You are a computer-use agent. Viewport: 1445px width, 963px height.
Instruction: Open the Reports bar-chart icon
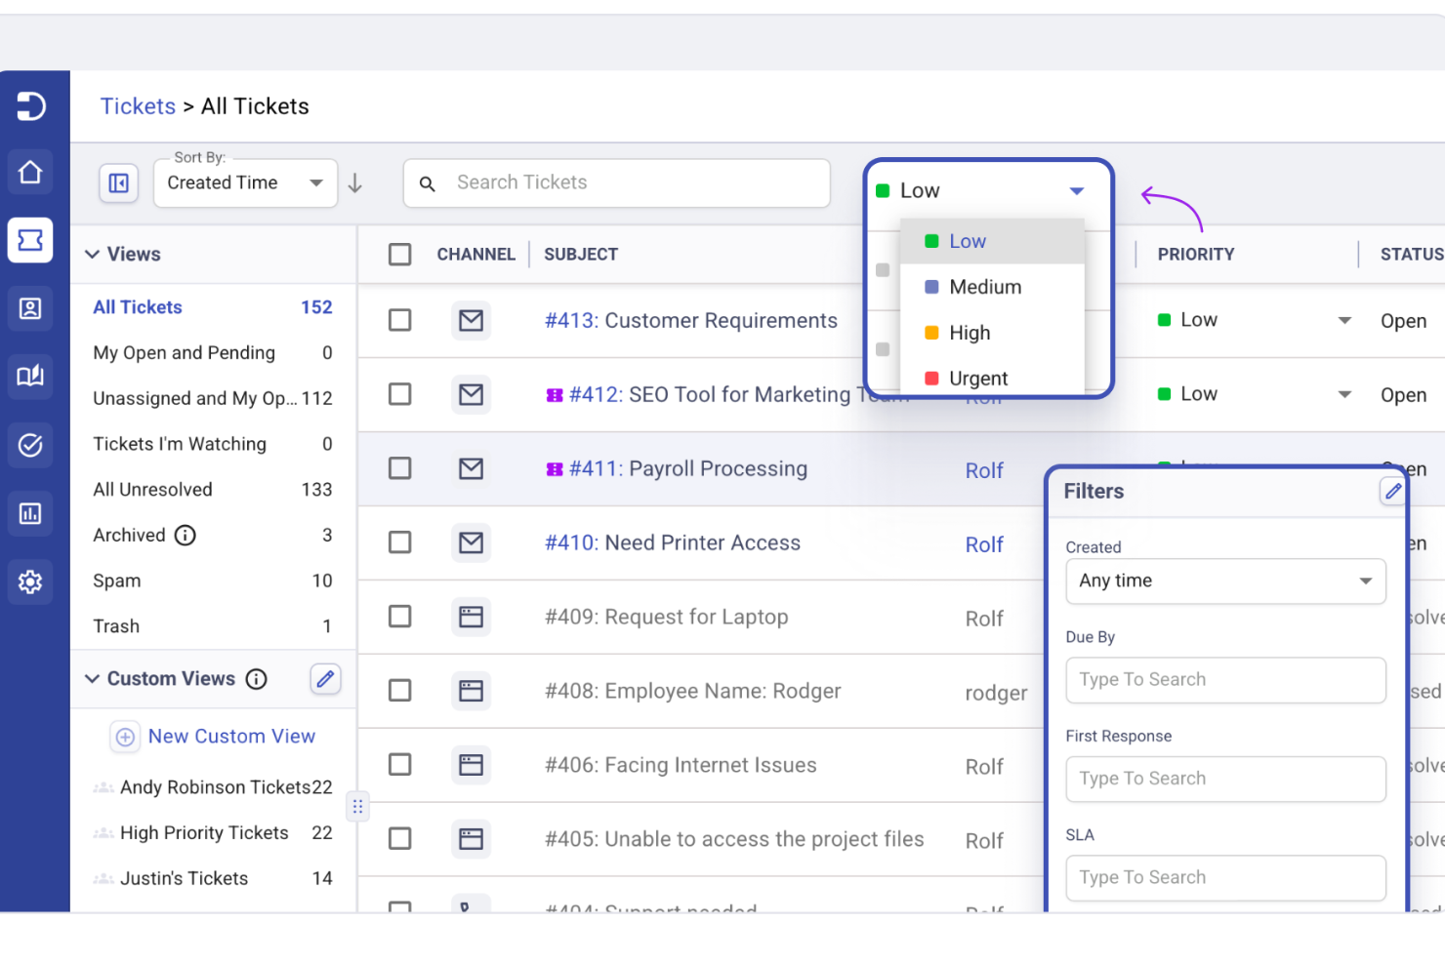[30, 513]
